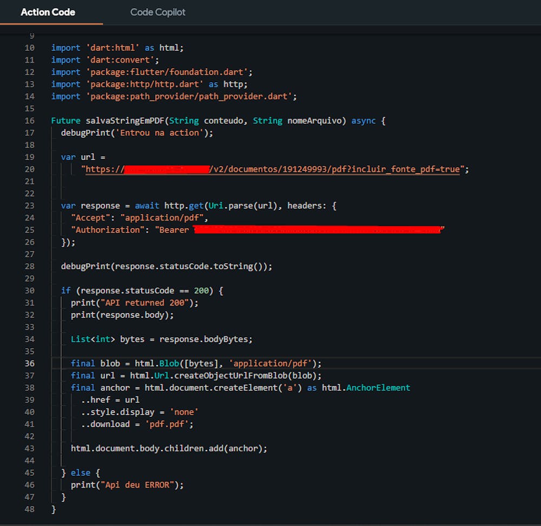Click the AnchorElement type on line 38
Image resolution: width=541 pixels, height=526 pixels.
click(x=378, y=388)
